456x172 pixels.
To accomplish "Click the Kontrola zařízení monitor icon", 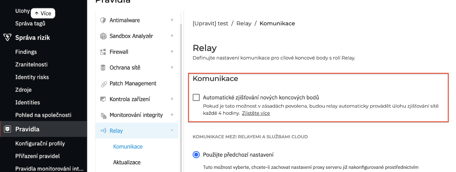I will coord(103,99).
